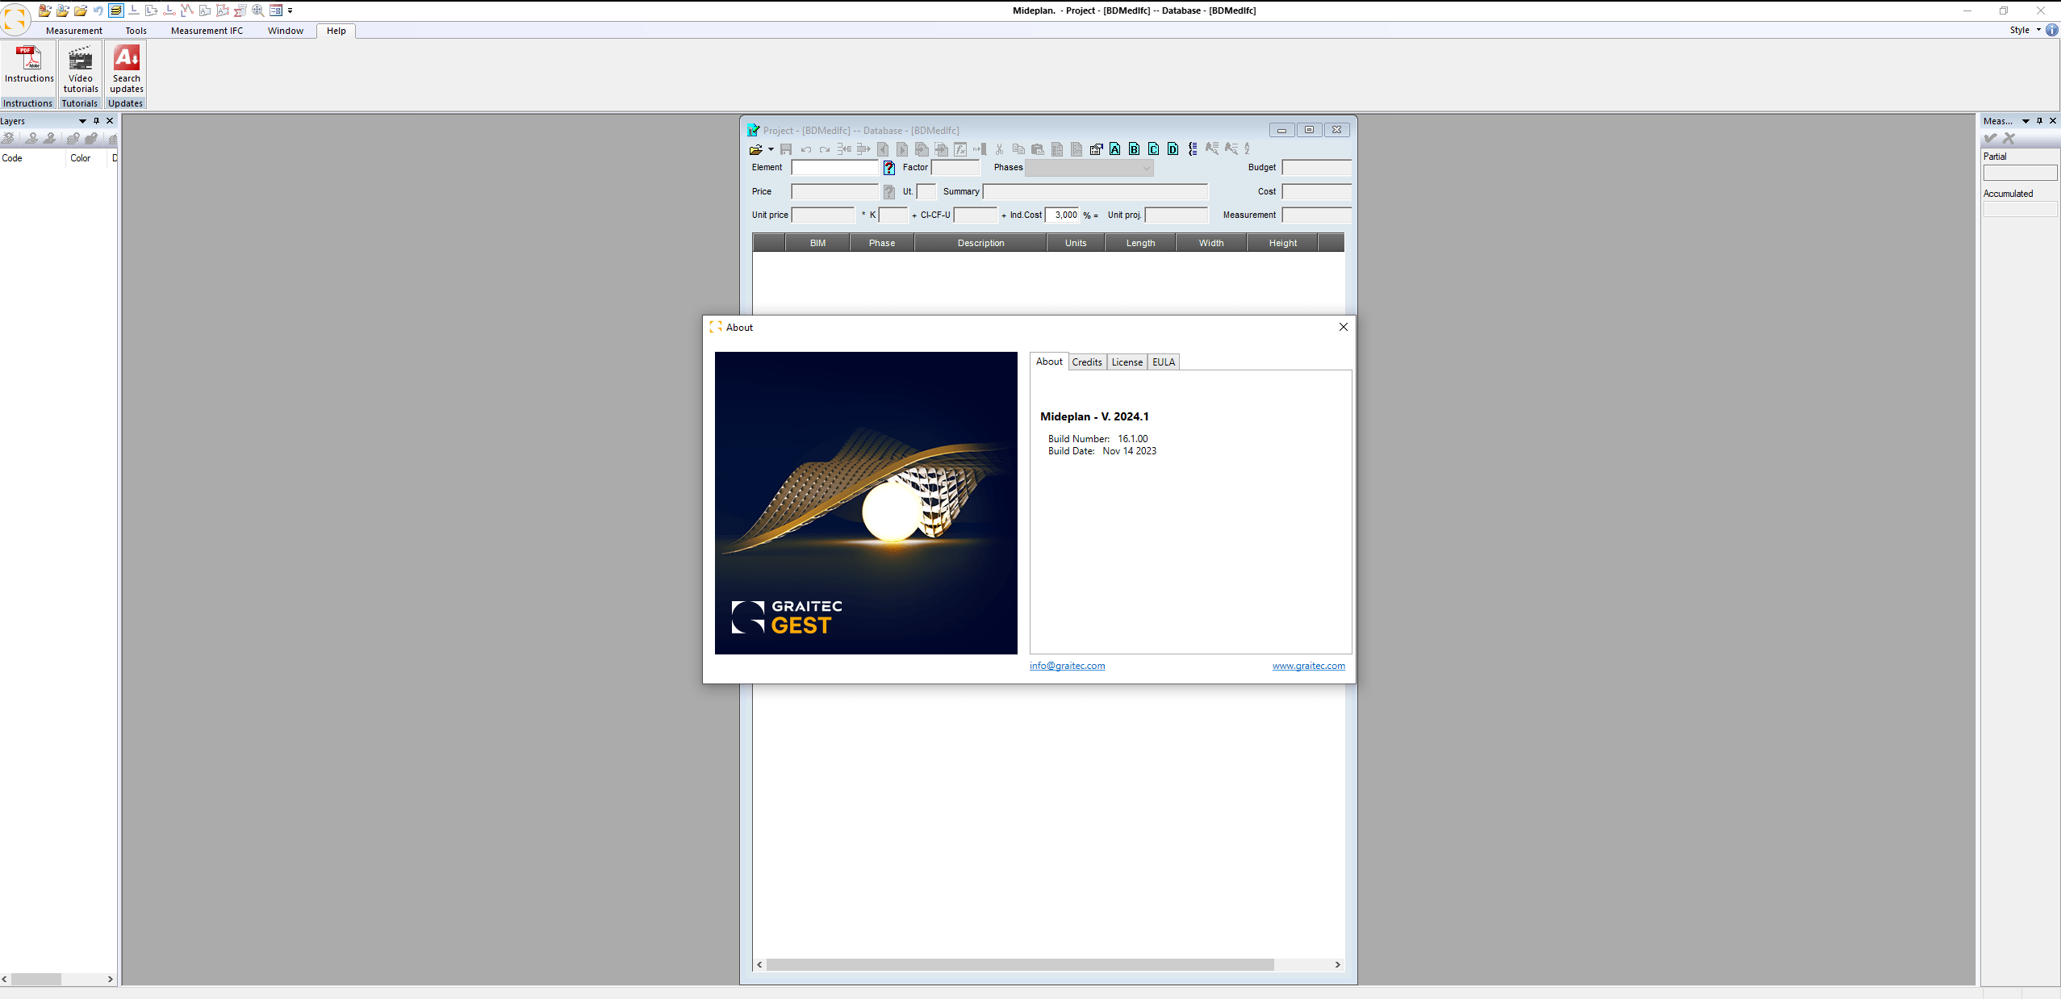Open the www.graitec.com link
Screen dimensions: 2061x999
point(1308,666)
